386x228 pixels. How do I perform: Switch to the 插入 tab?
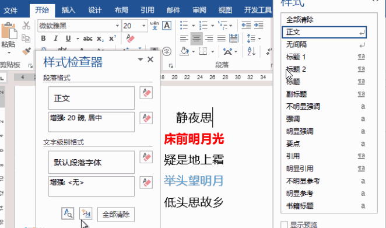pyautogui.click(x=68, y=10)
